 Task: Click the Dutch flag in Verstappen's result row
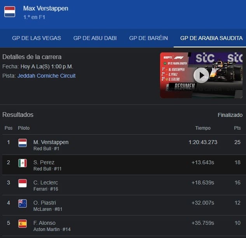click(23, 143)
